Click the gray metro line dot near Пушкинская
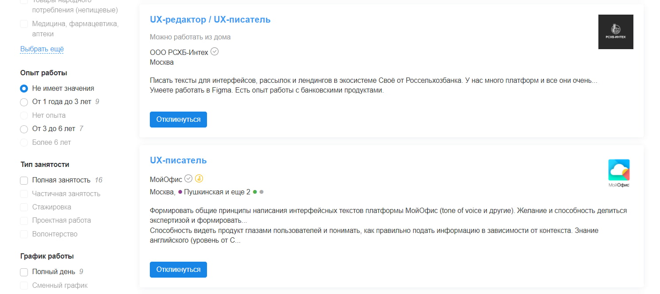This screenshot has height=294, width=660. [x=261, y=192]
